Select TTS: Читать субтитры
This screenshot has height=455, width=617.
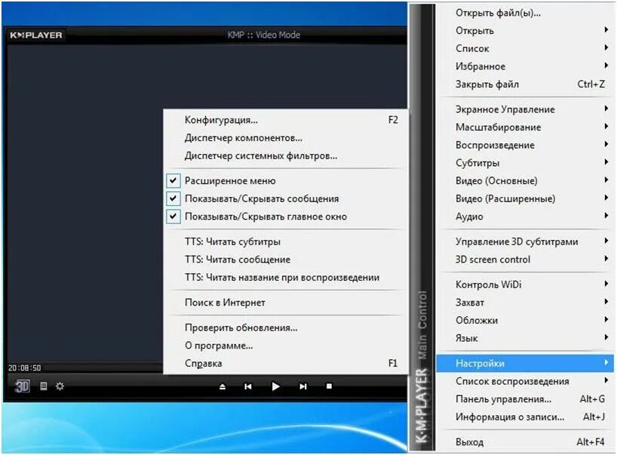pos(286,241)
